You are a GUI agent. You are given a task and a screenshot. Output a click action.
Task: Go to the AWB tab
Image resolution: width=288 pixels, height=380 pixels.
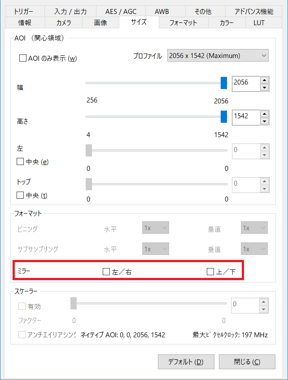tap(166, 11)
